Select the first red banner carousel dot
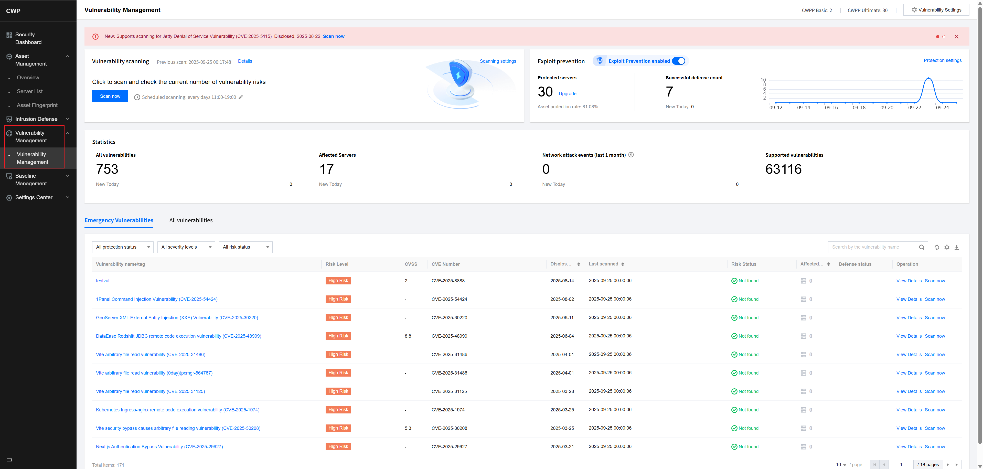The image size is (983, 469). coord(938,37)
